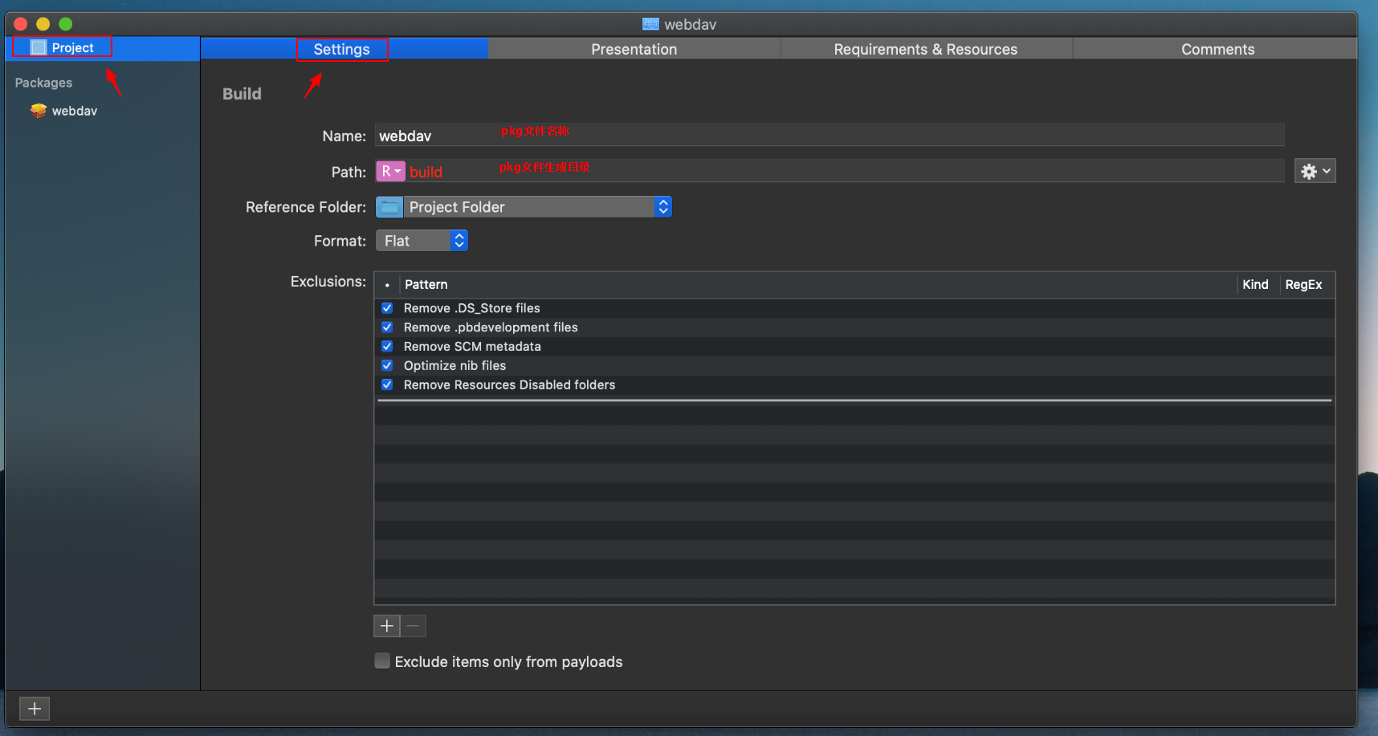Zoom window using the green button
Viewport: 1378px width, 736px height.
click(x=66, y=24)
